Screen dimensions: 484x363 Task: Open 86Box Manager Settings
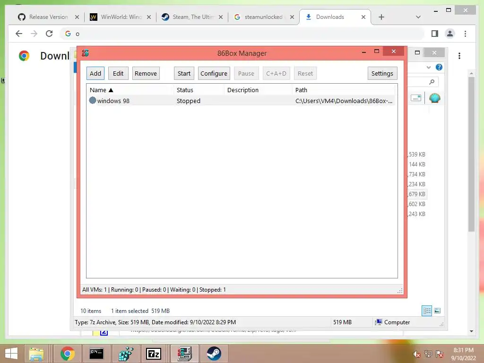(x=382, y=73)
